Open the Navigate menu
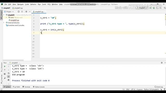Viewport: 166px width, 93px height. click(20, 4)
